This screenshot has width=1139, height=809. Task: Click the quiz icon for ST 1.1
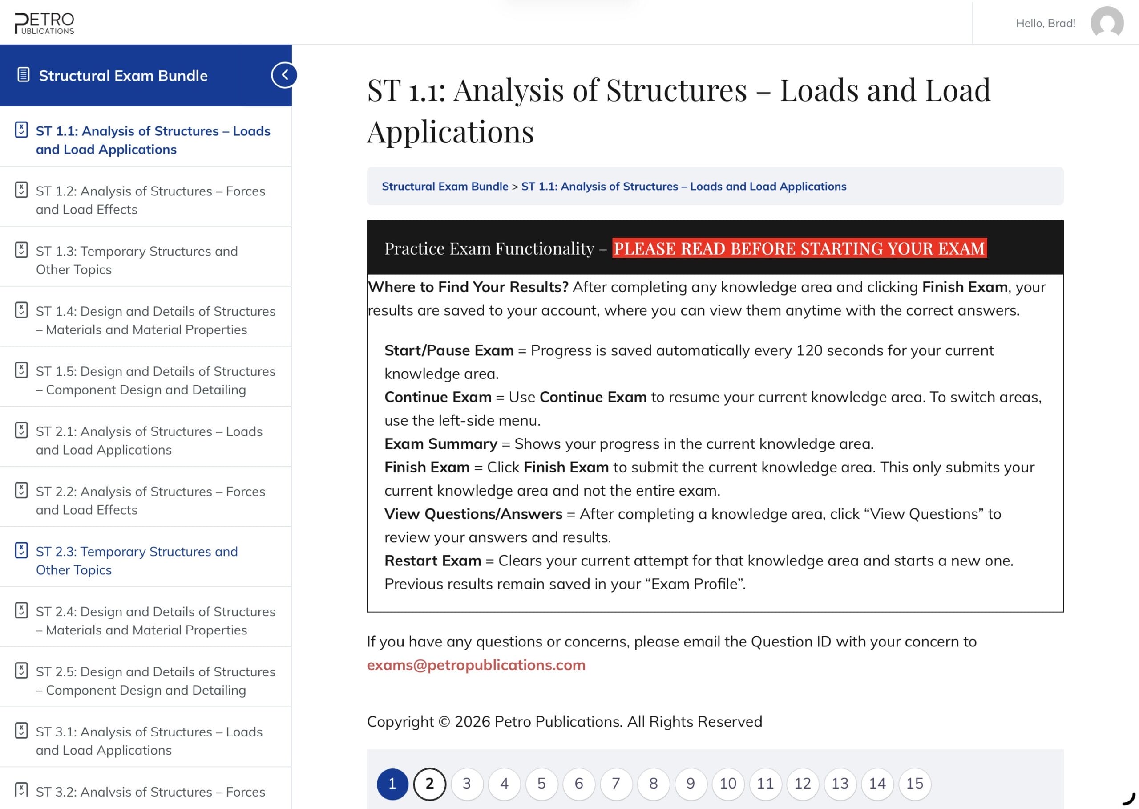21,130
